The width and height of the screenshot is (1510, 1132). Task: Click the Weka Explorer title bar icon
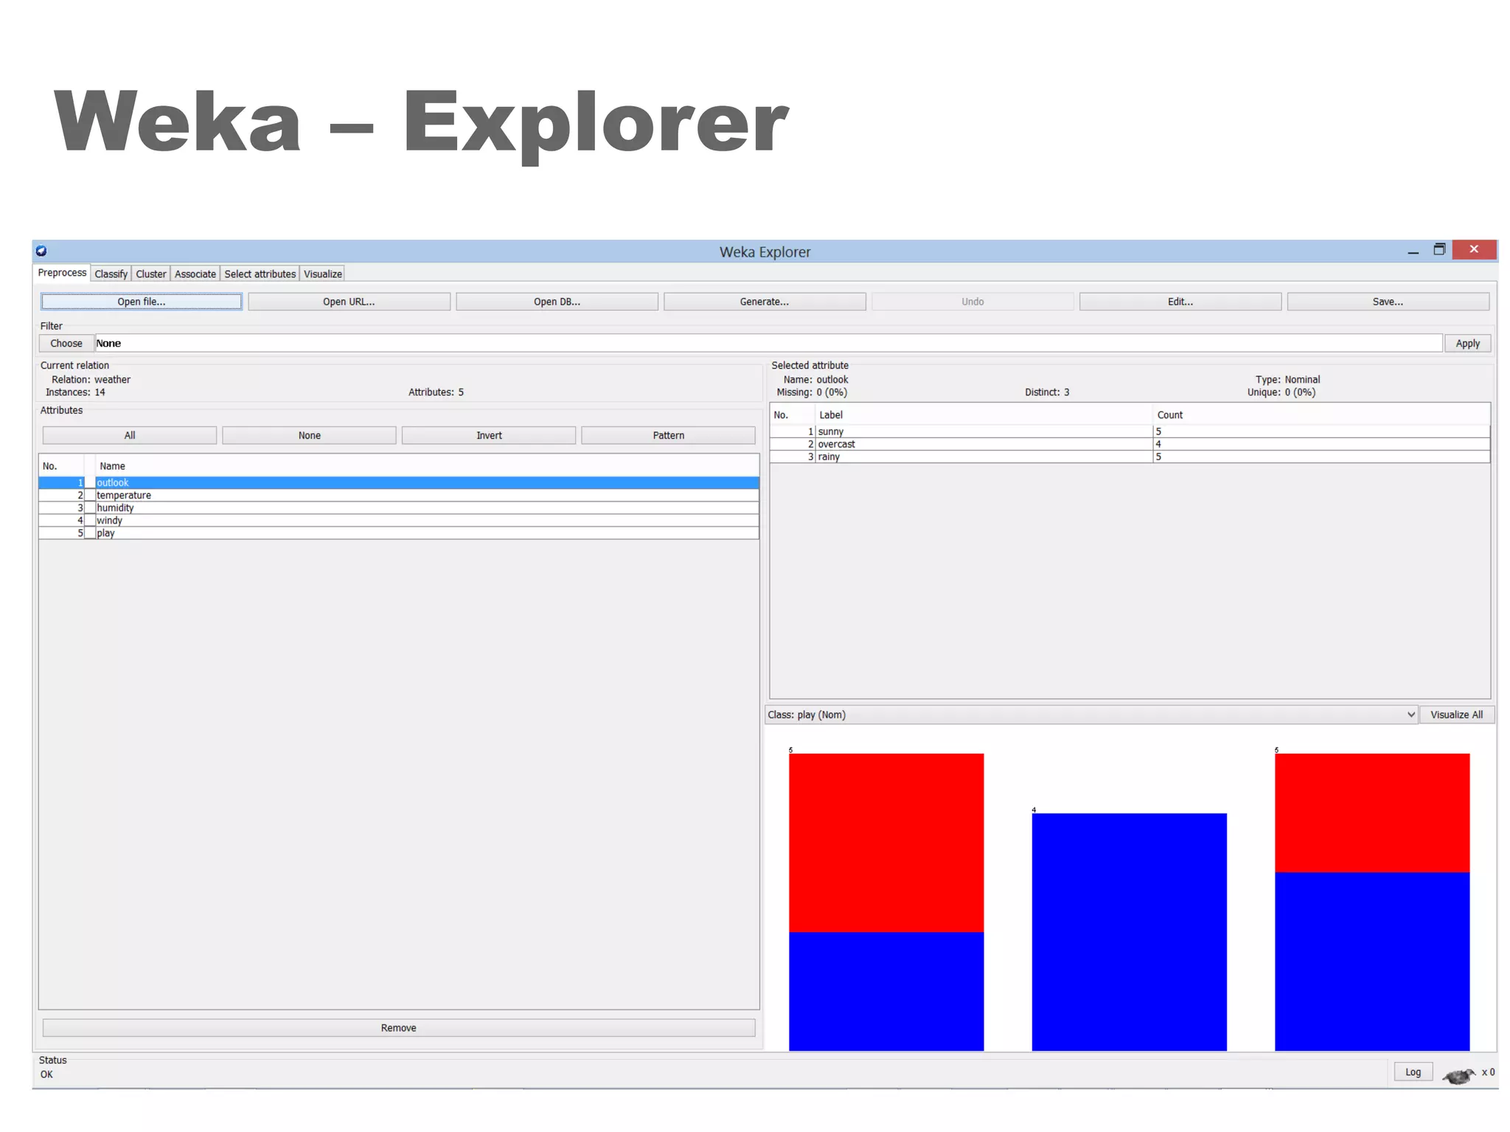click(x=41, y=251)
